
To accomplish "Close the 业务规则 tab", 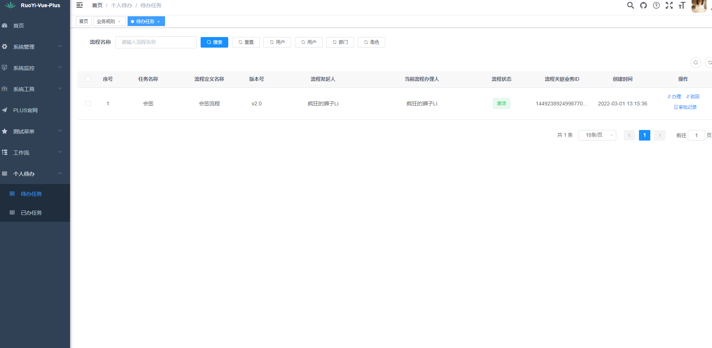I will [119, 22].
